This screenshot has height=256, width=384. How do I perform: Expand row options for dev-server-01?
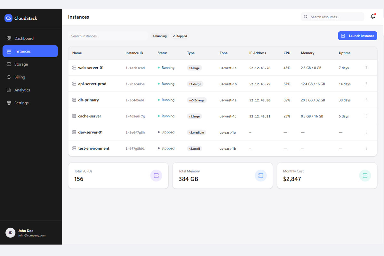click(x=366, y=132)
